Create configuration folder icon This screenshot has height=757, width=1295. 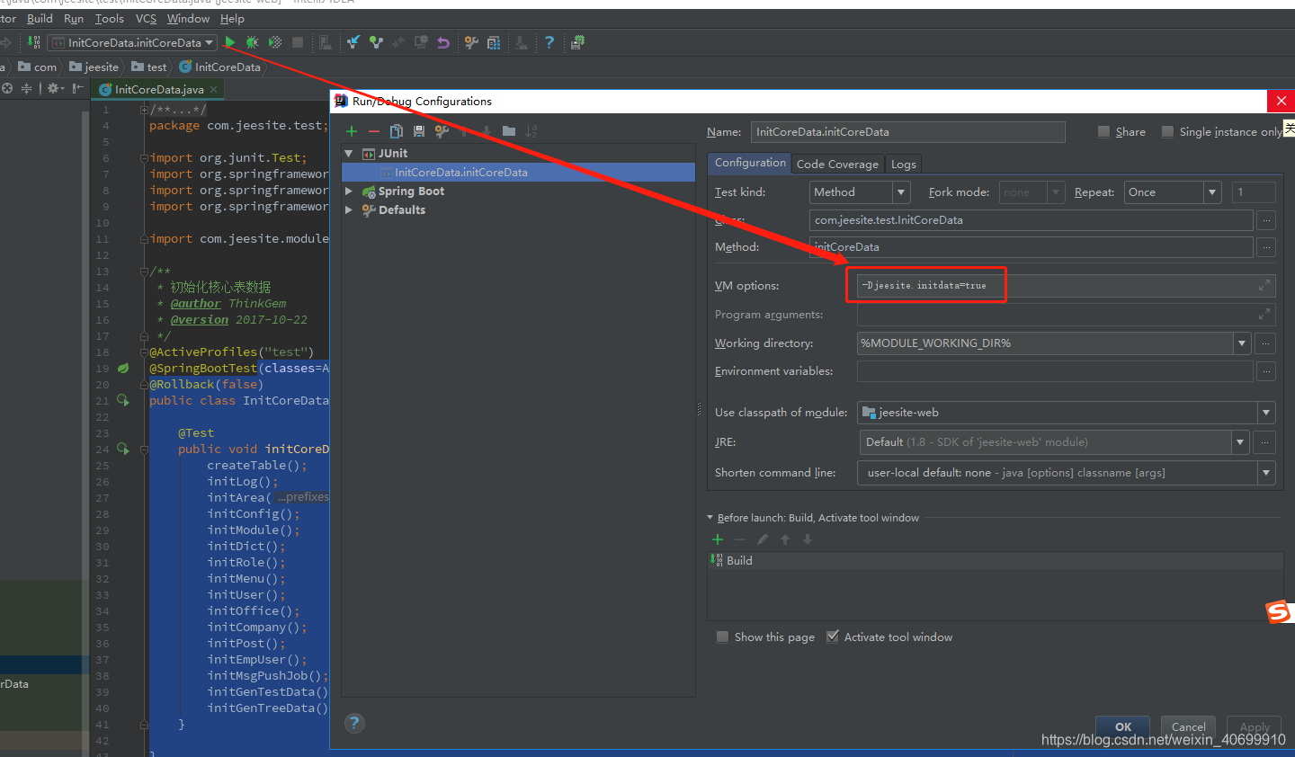509,131
